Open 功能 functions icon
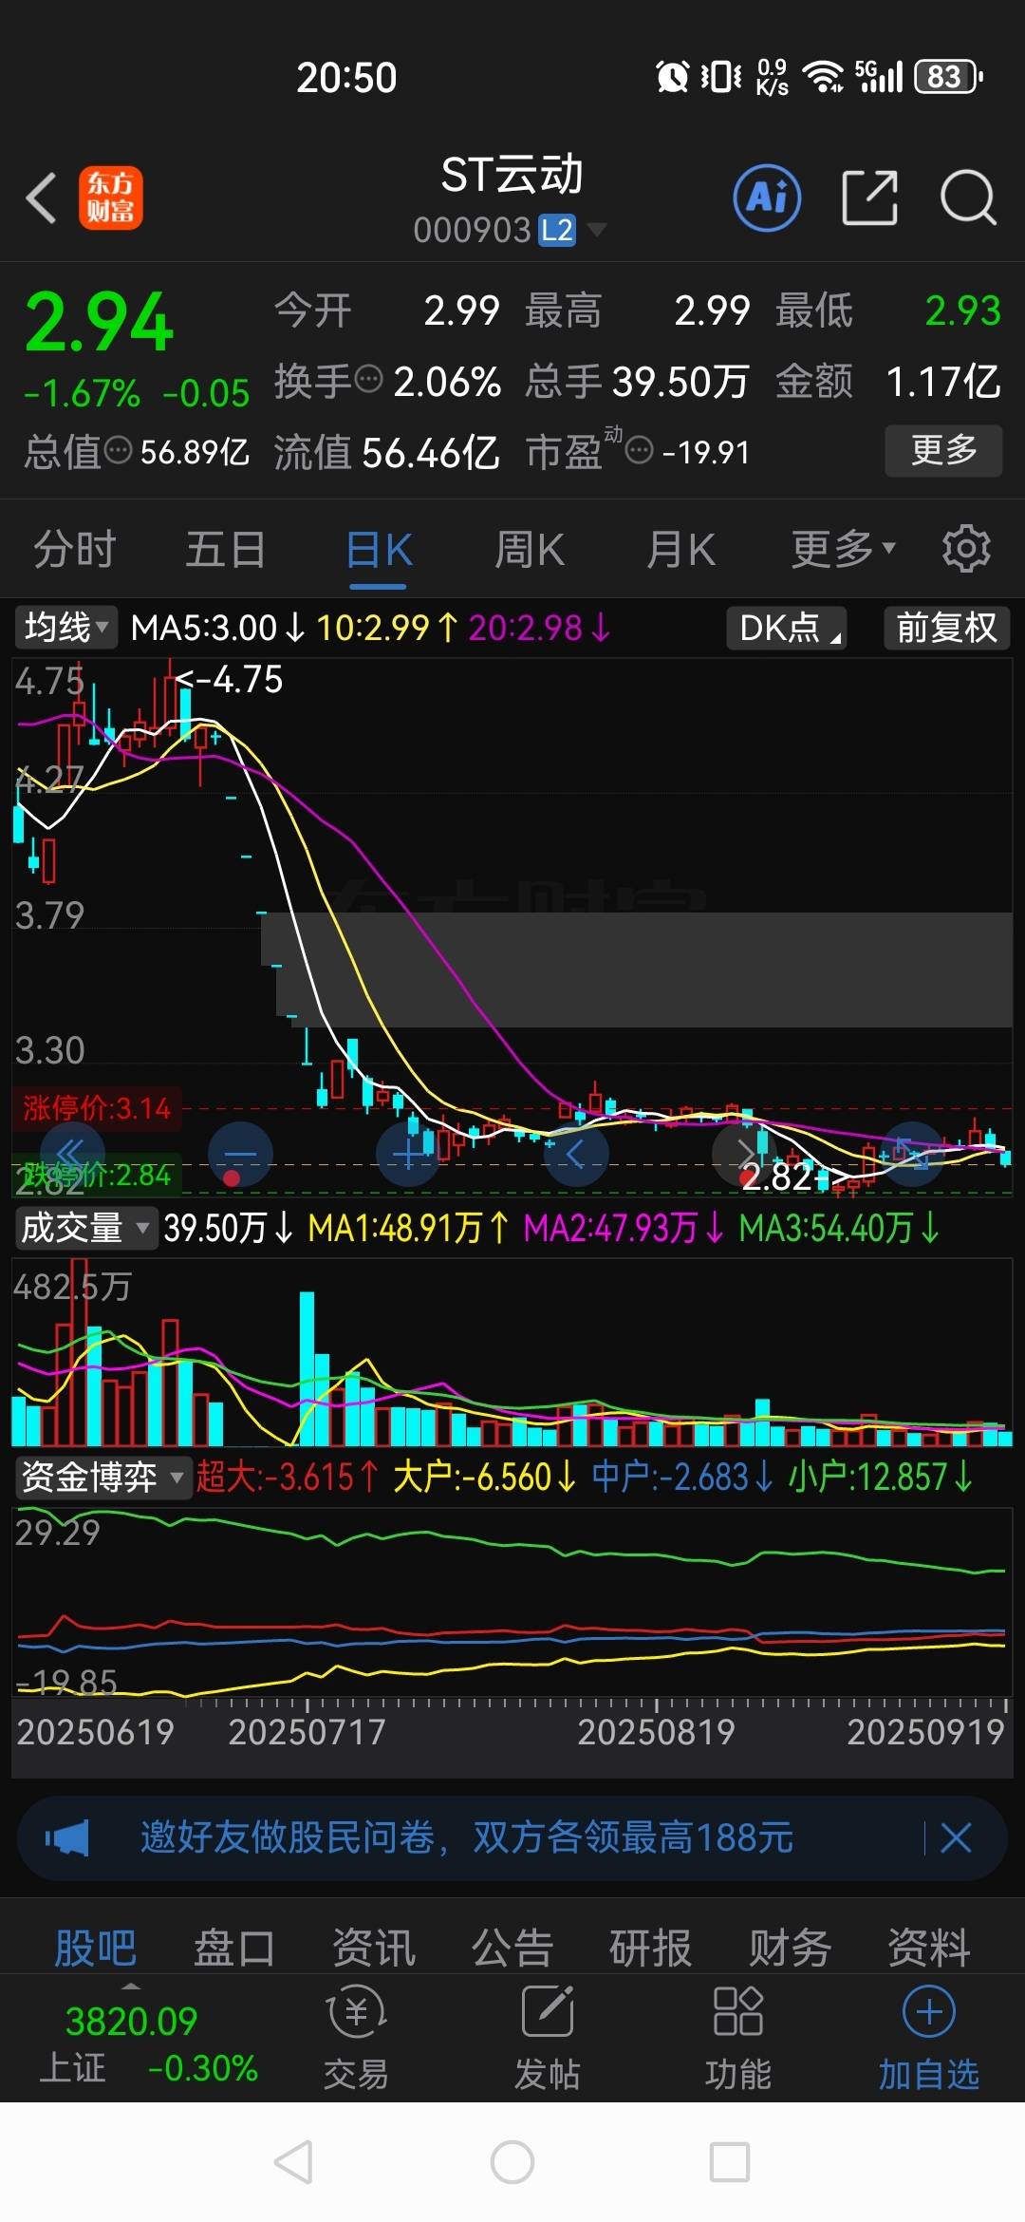 pyautogui.click(x=738, y=2039)
